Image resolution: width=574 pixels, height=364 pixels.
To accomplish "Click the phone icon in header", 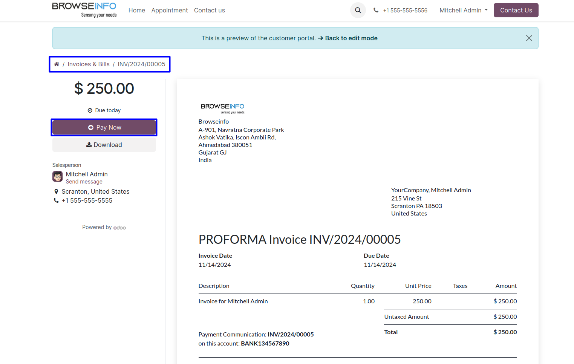I will 376,11.
